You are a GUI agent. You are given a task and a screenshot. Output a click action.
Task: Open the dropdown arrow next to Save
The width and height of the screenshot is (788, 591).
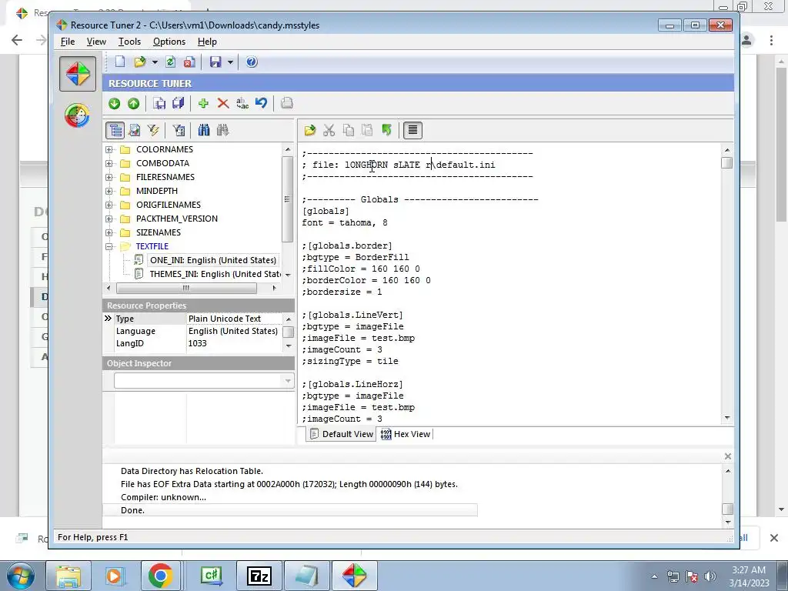point(230,62)
